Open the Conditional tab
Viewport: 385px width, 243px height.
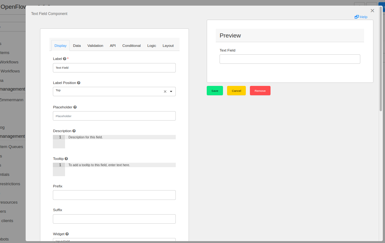pos(131,46)
